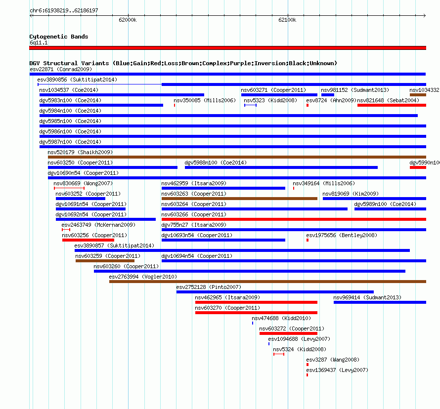Click the 62100k ruler position label
Screen dimensions: 440x409
[x=287, y=20]
